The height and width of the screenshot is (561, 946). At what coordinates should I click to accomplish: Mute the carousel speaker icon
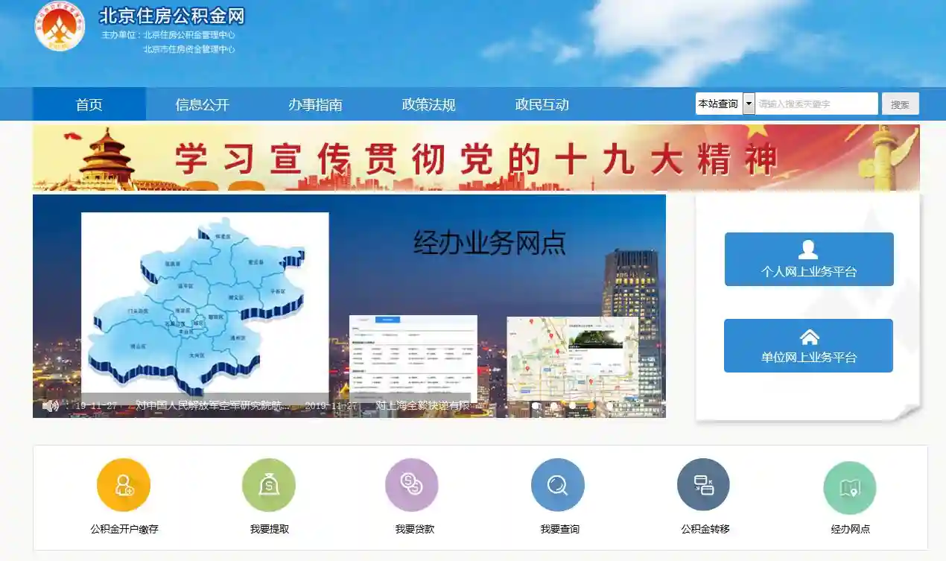pos(51,406)
